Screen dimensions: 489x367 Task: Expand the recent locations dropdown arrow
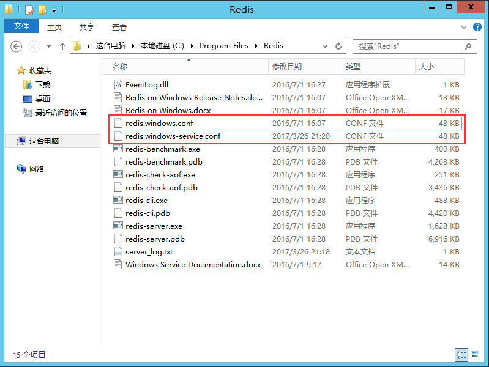[x=48, y=46]
